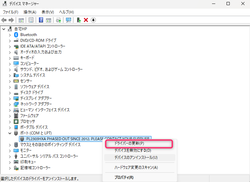The height and width of the screenshot is (182, 250).
Task: Click the USB plug icon beside ユニバーサル シリアル バス コントローラー
Action: point(16,156)
